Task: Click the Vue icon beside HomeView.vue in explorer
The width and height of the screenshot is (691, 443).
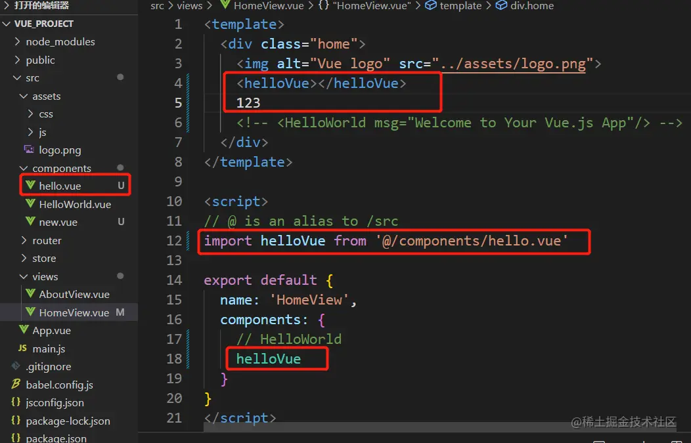Action: [x=30, y=312]
